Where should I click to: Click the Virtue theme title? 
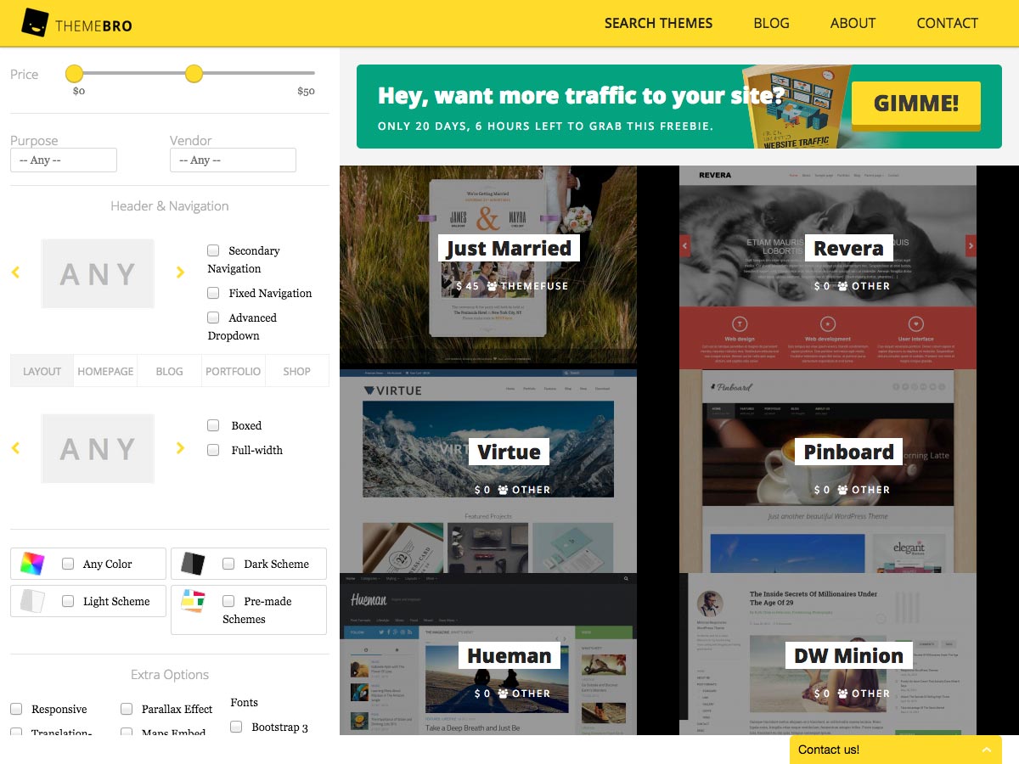(509, 452)
